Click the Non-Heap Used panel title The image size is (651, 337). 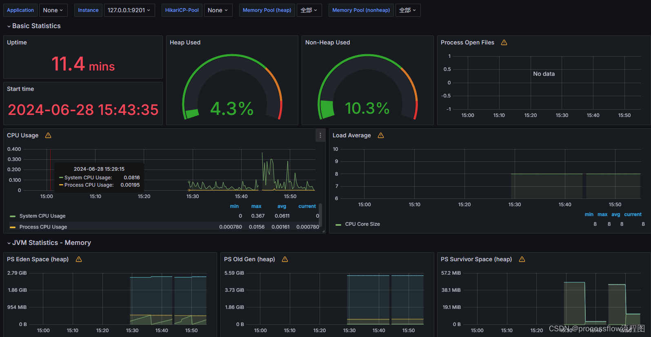(328, 42)
